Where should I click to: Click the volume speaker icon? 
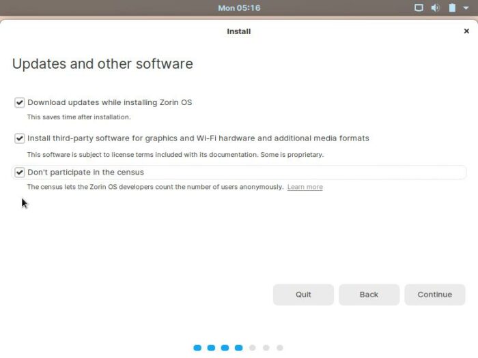point(436,8)
